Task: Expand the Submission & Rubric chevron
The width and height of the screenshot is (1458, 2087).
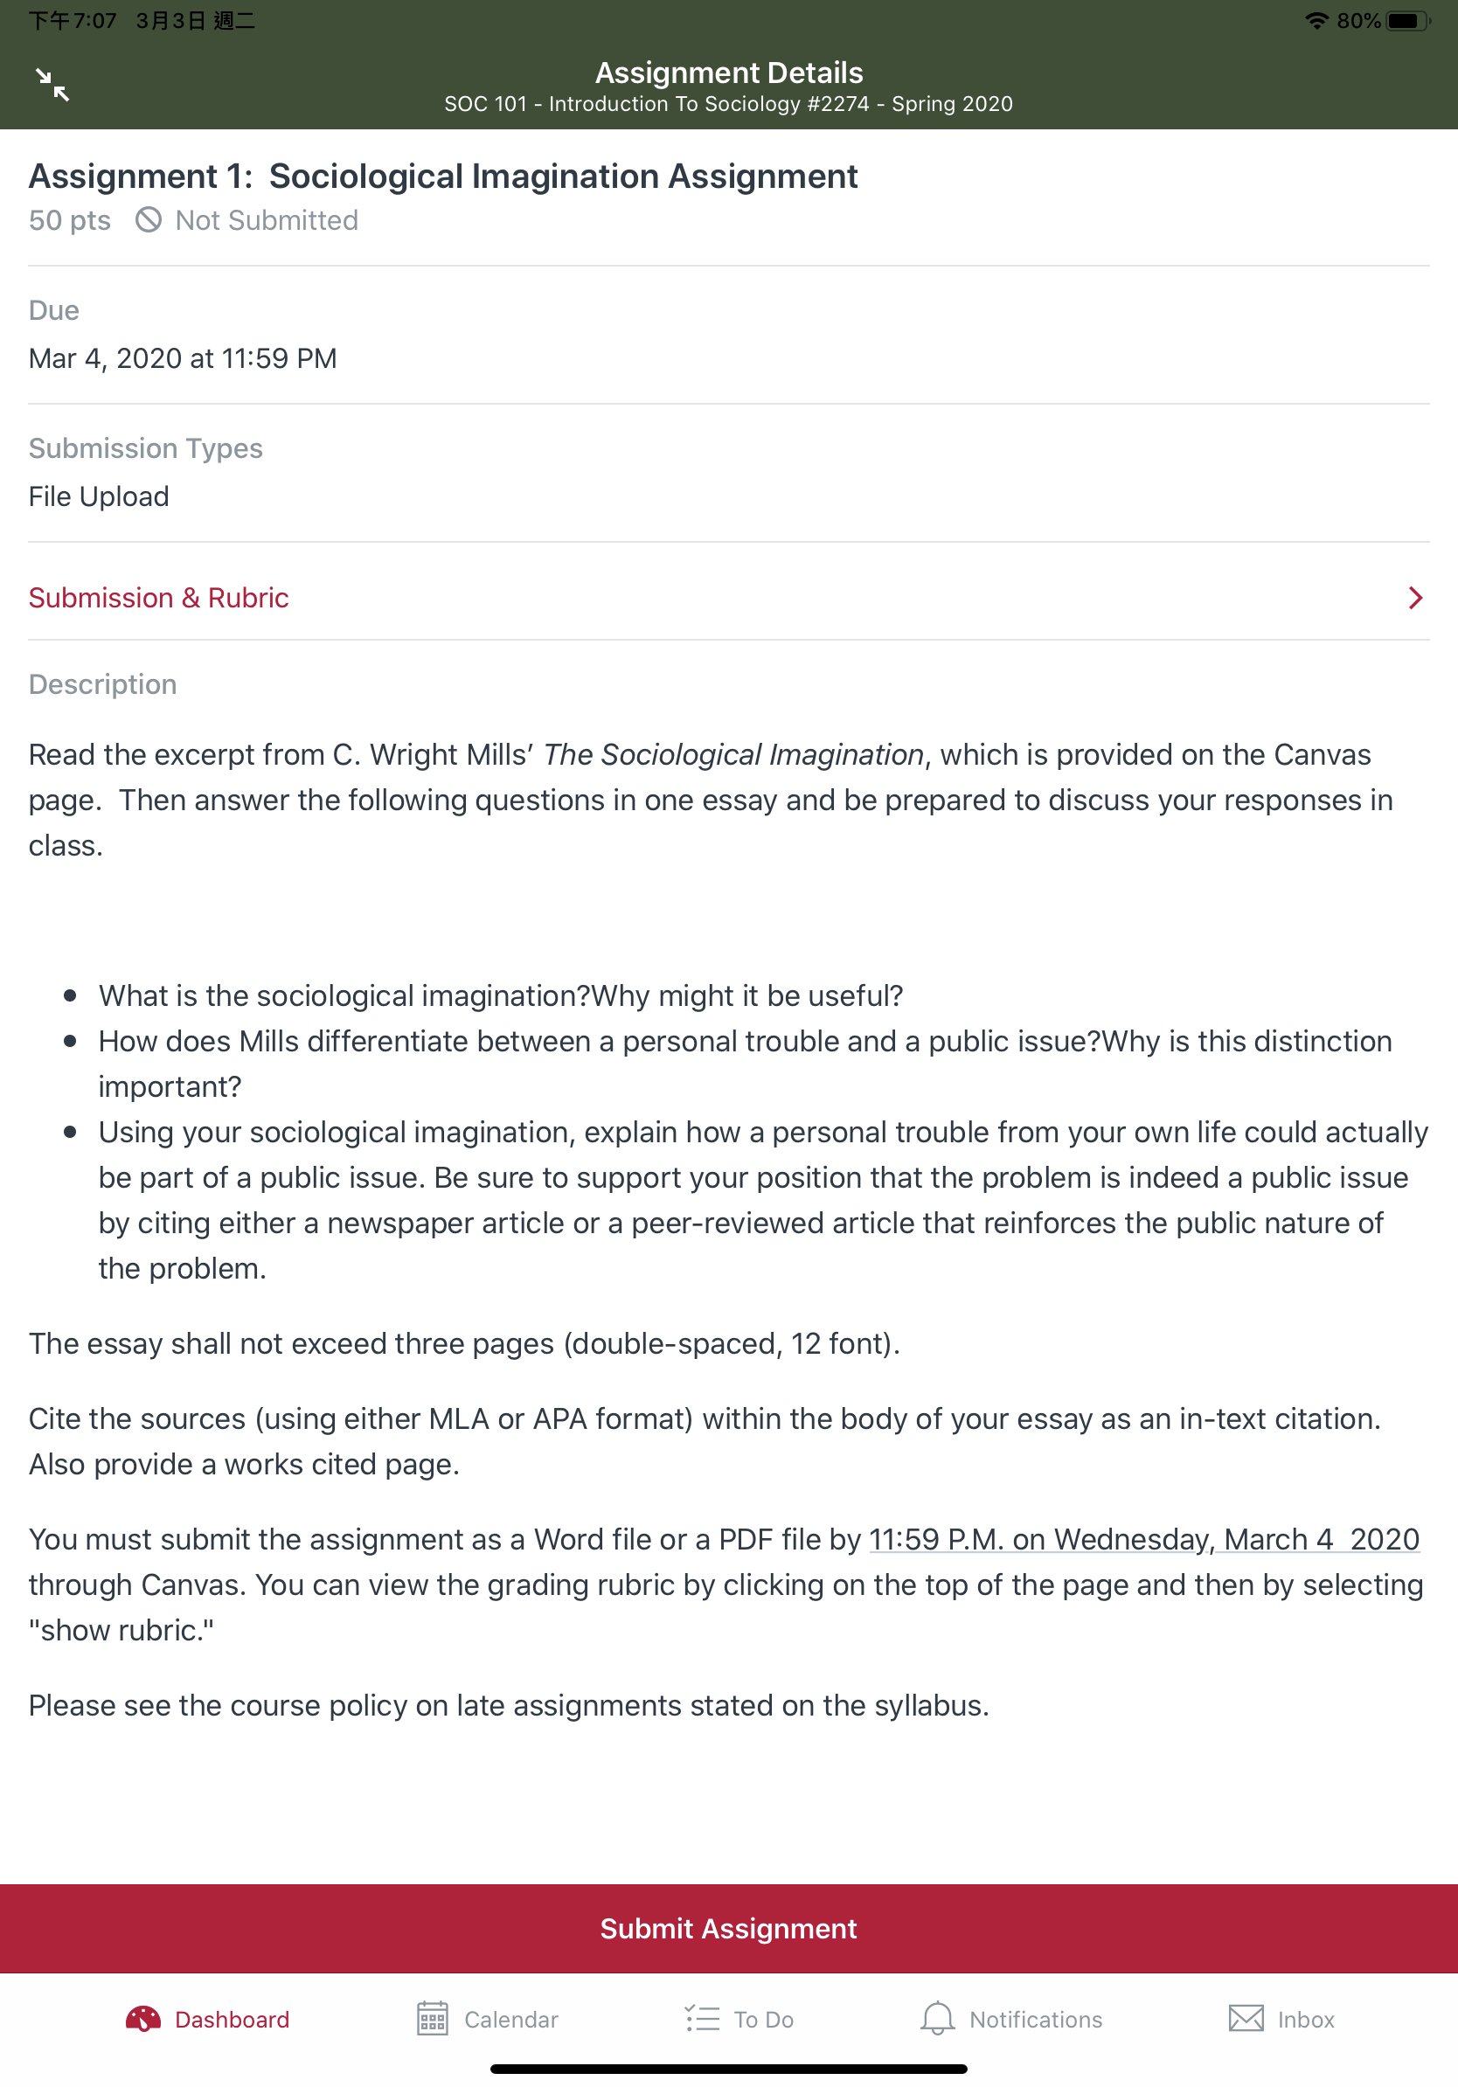Action: coord(1414,597)
